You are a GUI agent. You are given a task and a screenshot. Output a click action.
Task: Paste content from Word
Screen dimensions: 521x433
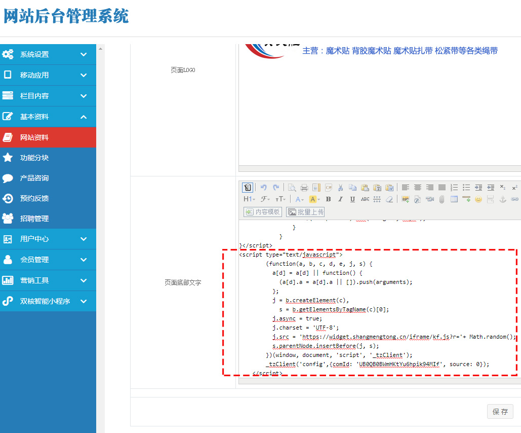[389, 188]
